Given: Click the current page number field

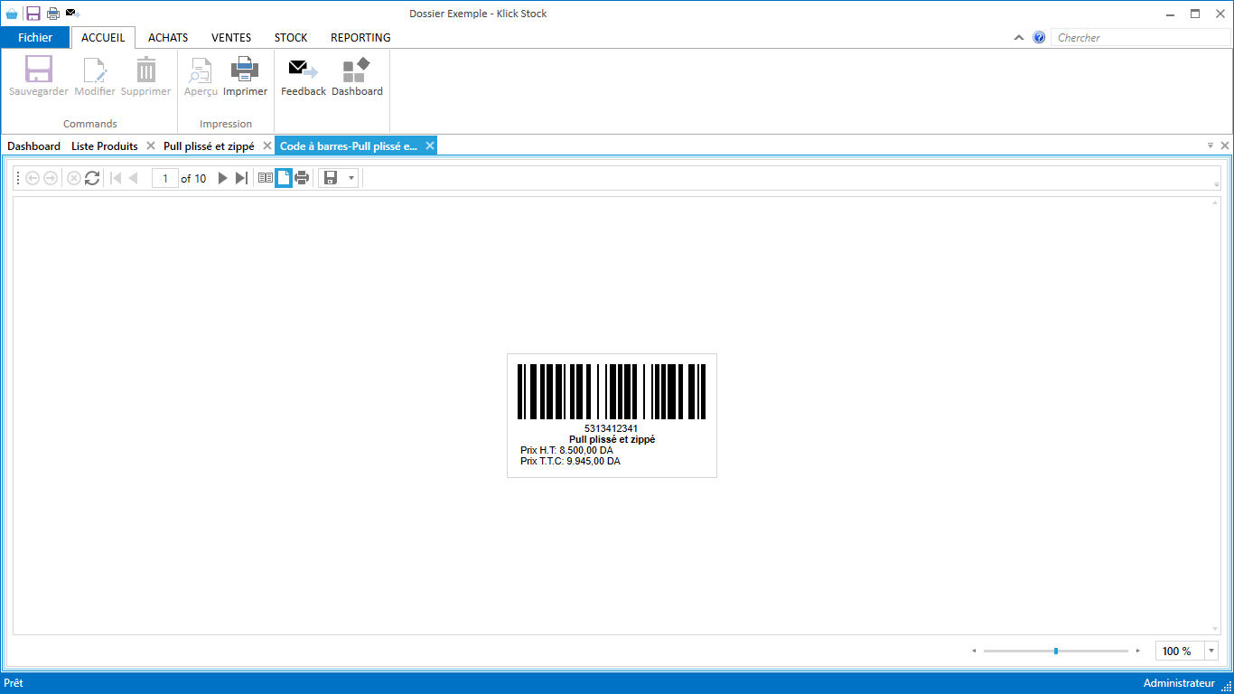Looking at the screenshot, I should click(x=165, y=178).
